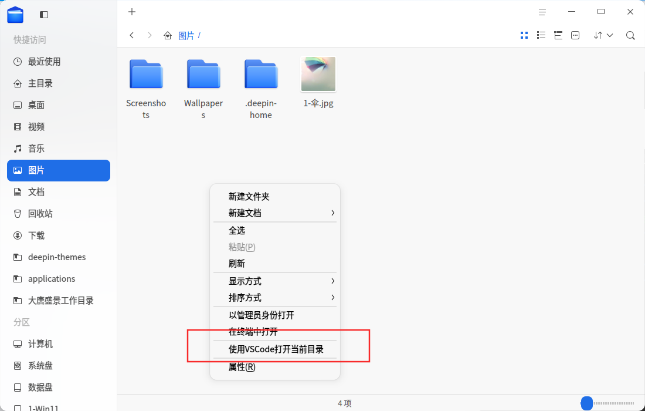
Task: Open a new tab with plus icon
Action: click(131, 12)
